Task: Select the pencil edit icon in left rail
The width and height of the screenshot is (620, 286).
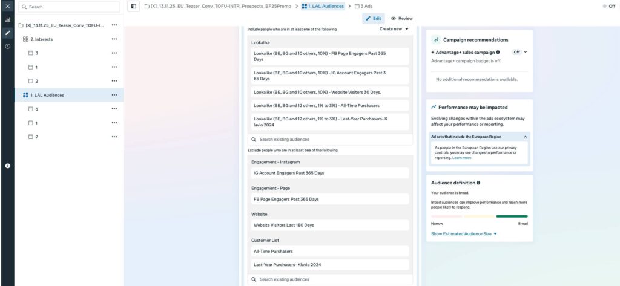Action: tap(7, 33)
